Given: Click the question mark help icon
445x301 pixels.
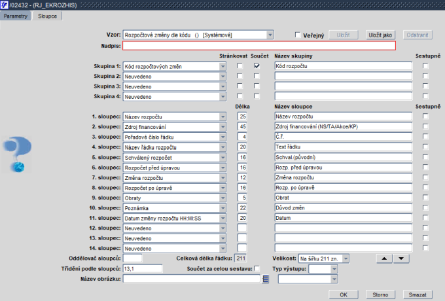Looking at the screenshot, I should 18,154.
